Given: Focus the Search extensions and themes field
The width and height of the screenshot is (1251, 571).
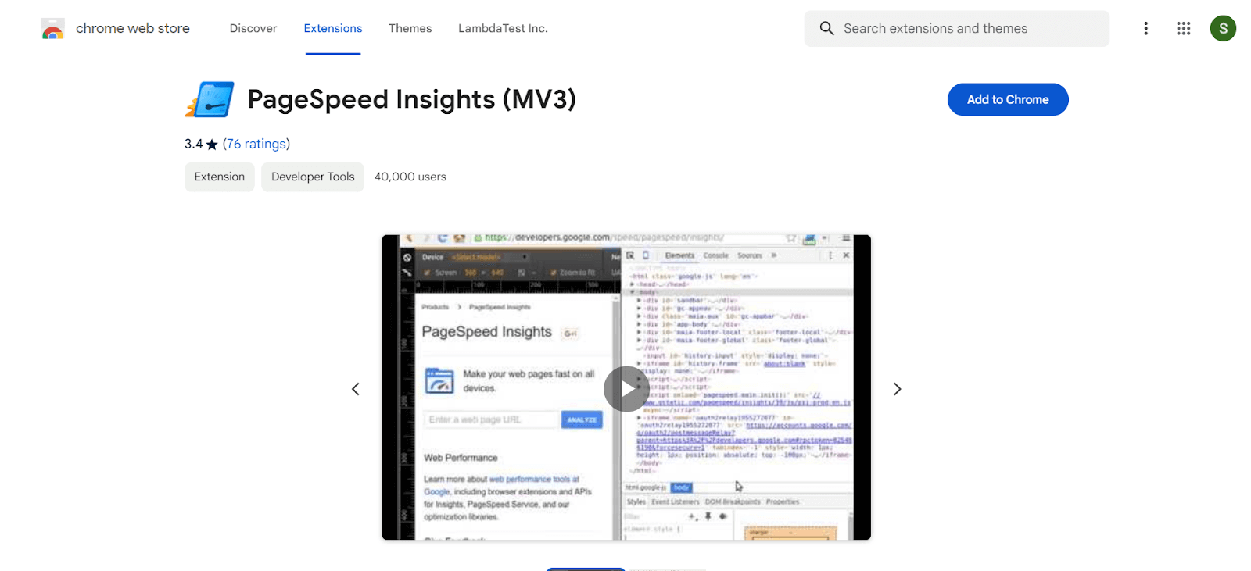Looking at the screenshot, I should (x=957, y=28).
